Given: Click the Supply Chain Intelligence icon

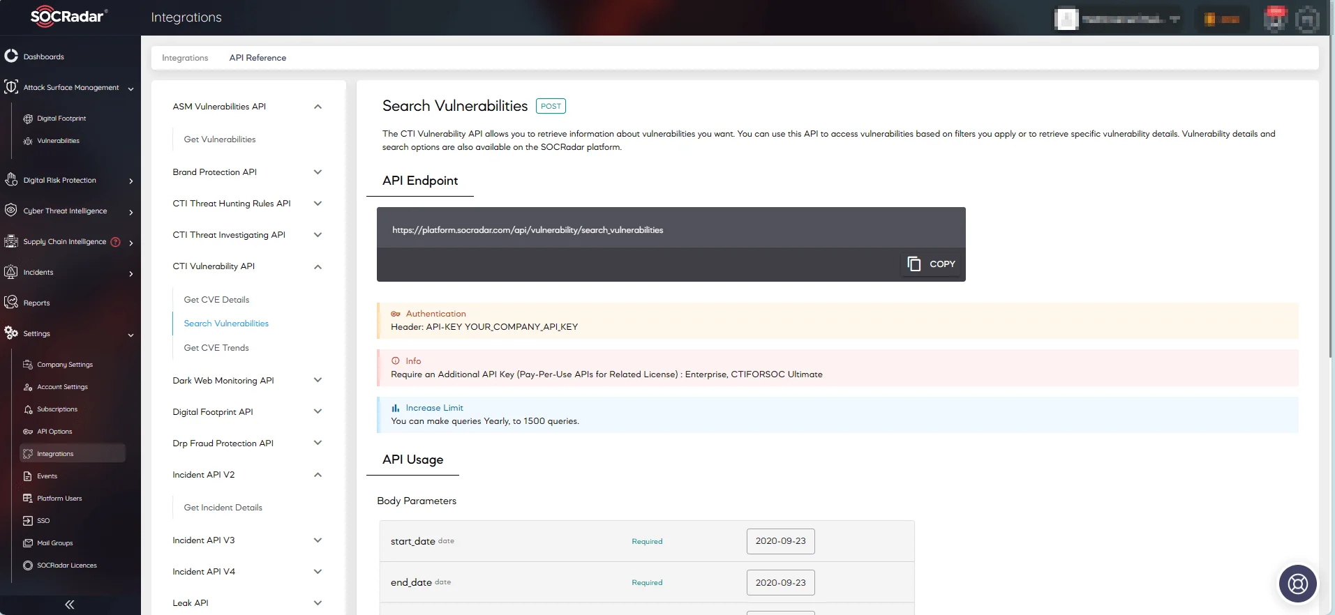Looking at the screenshot, I should pos(11,241).
